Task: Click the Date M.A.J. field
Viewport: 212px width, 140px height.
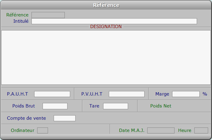Action: click(161, 130)
